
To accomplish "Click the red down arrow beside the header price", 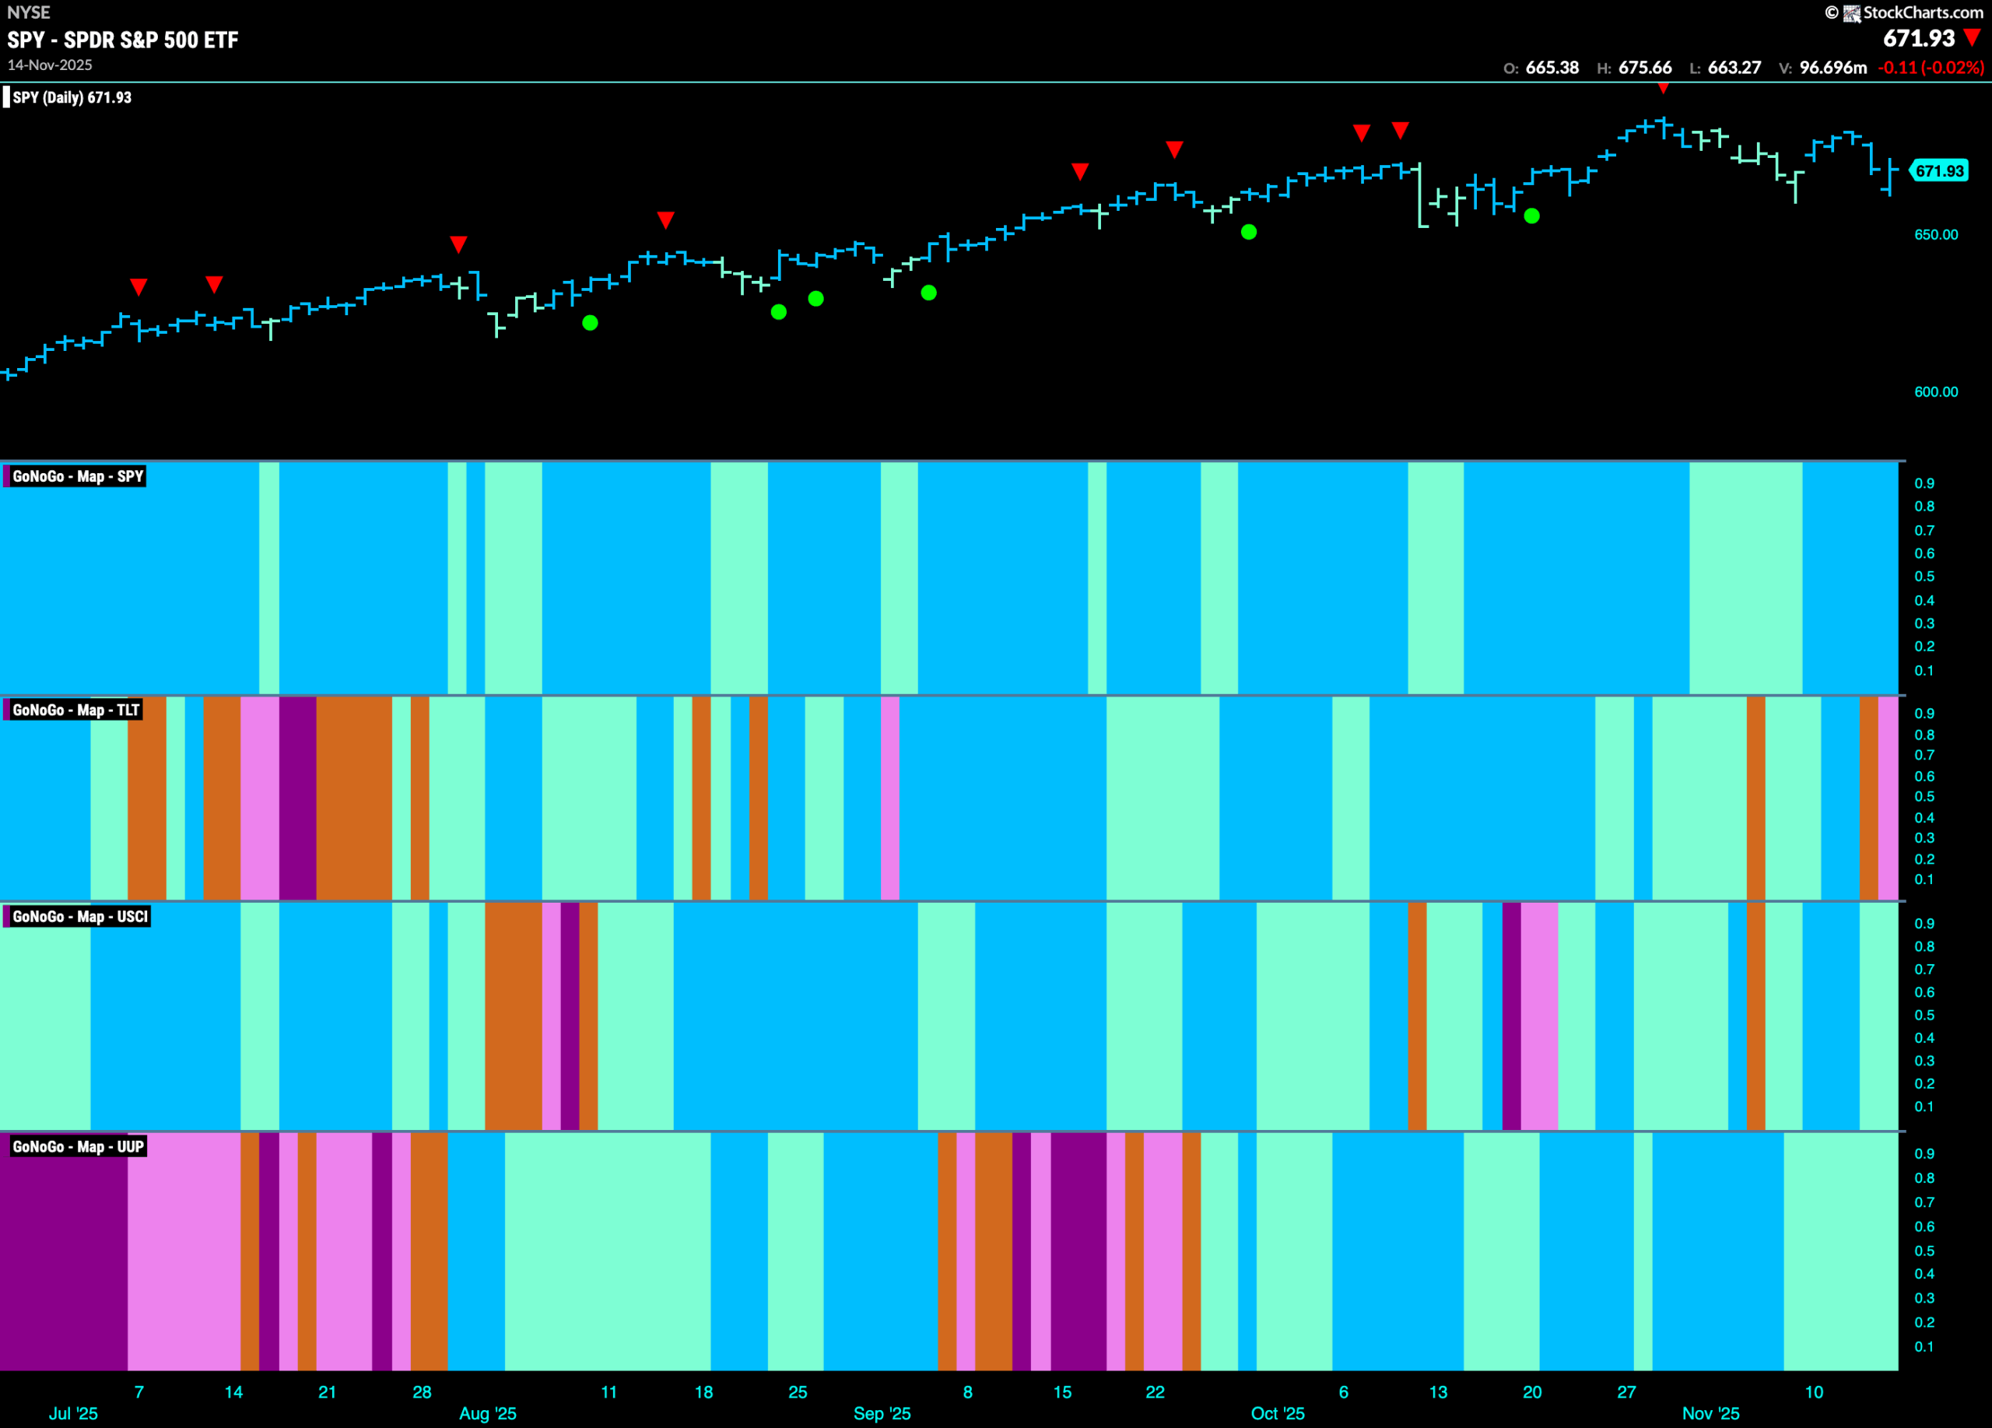I will pos(1973,38).
